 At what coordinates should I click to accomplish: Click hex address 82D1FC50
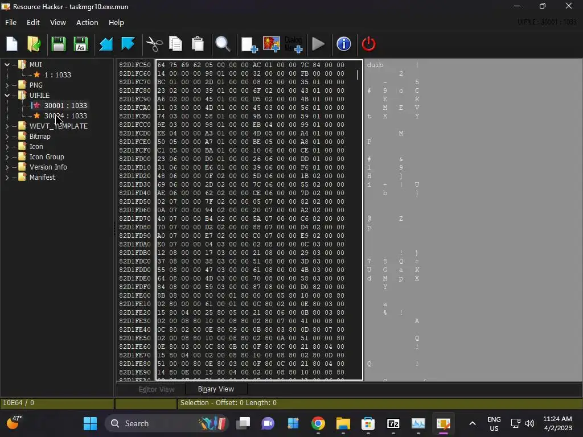135,65
